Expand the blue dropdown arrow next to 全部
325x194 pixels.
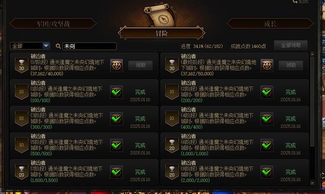coord(46,46)
